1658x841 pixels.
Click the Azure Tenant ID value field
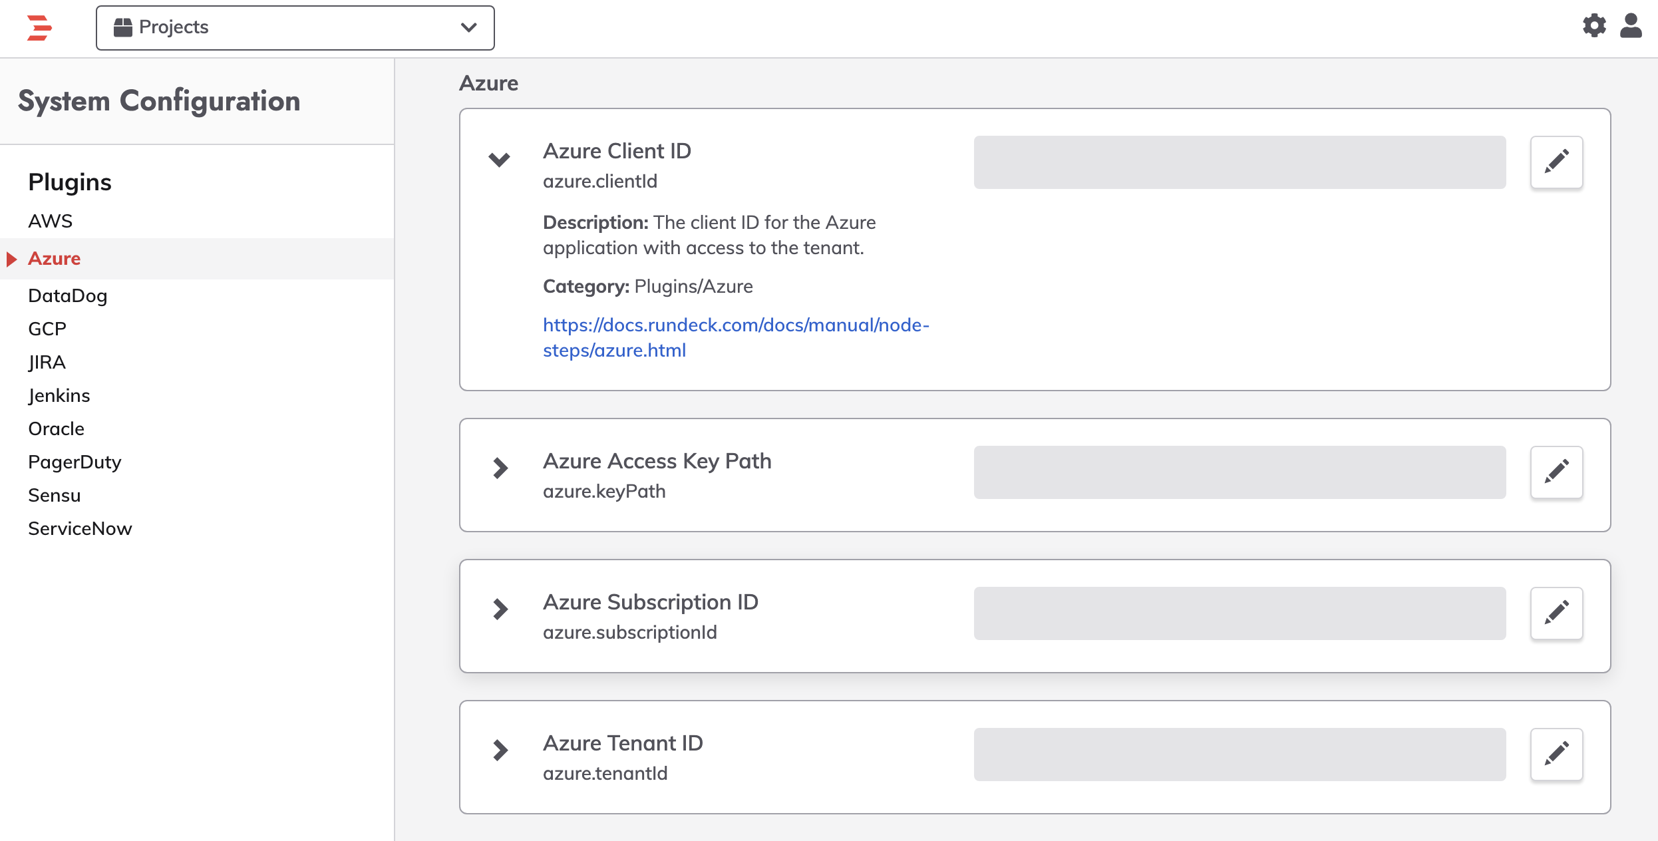[x=1240, y=755]
